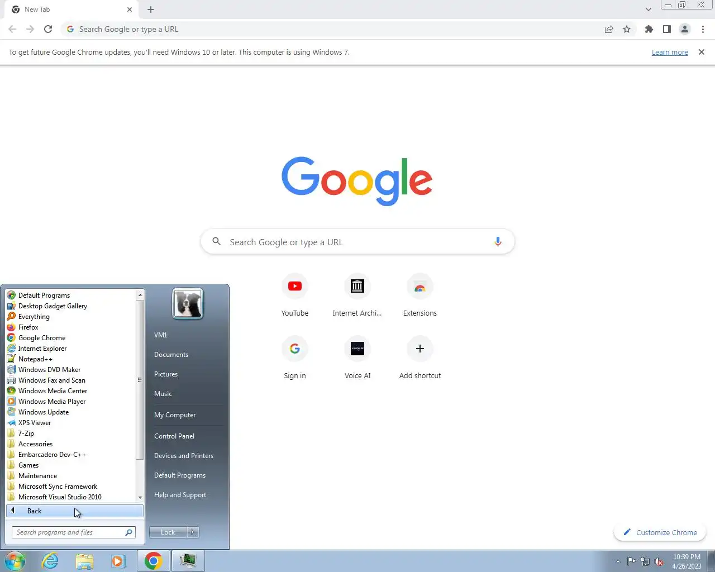Open Default Programs in the right pane
Screen dimensions: 715x572
180,475
